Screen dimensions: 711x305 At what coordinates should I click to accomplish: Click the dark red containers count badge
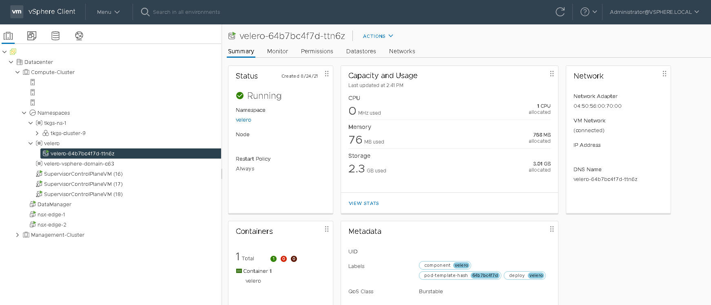tap(294, 259)
